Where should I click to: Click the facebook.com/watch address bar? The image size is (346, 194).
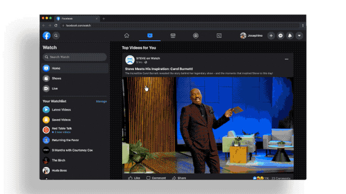pyautogui.click(x=180, y=26)
